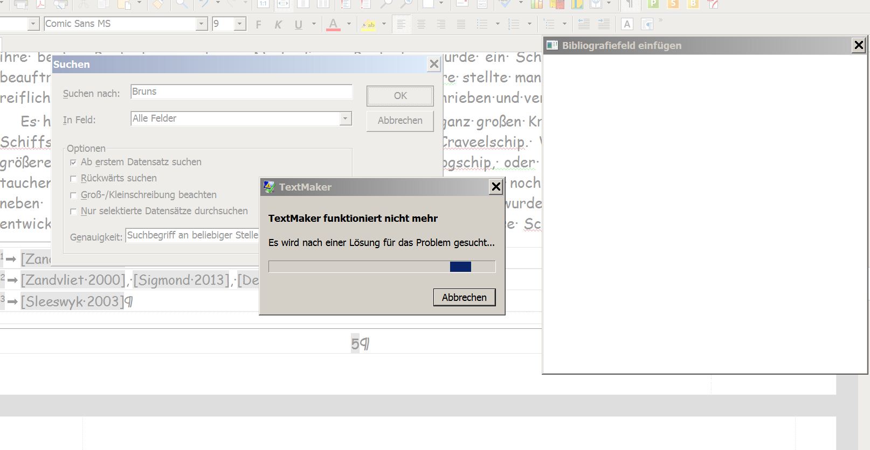This screenshot has width=870, height=450.
Task: Open font color dropdown arrow
Action: (x=349, y=24)
